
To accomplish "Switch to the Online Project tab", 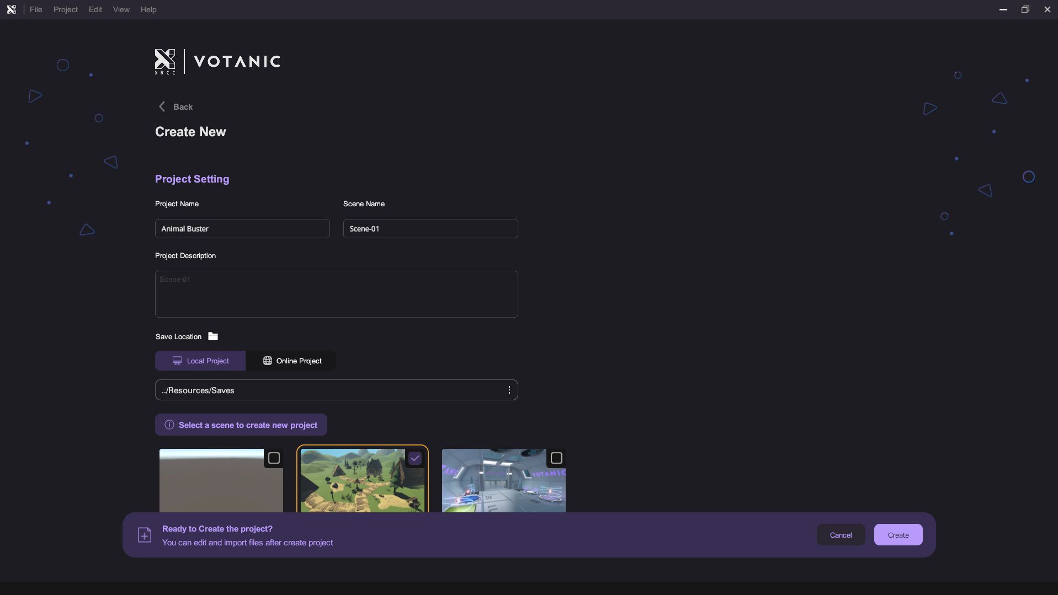I will (291, 361).
